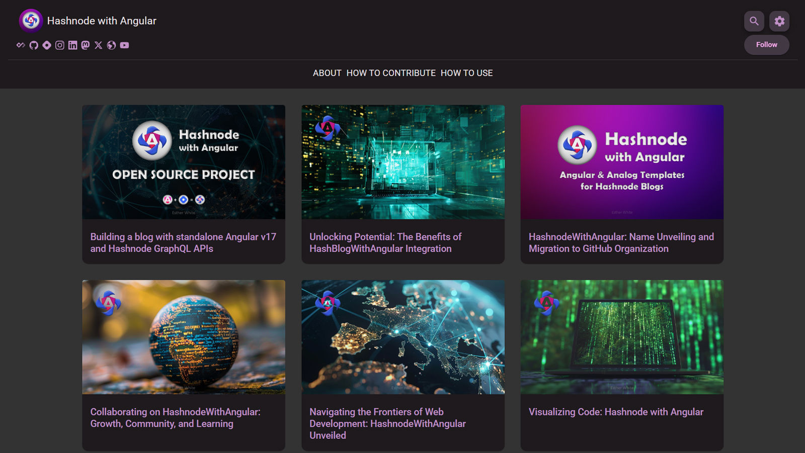Open 'Collaborating on HashnodeWithAngular' post link
The width and height of the screenshot is (805, 453).
175,418
